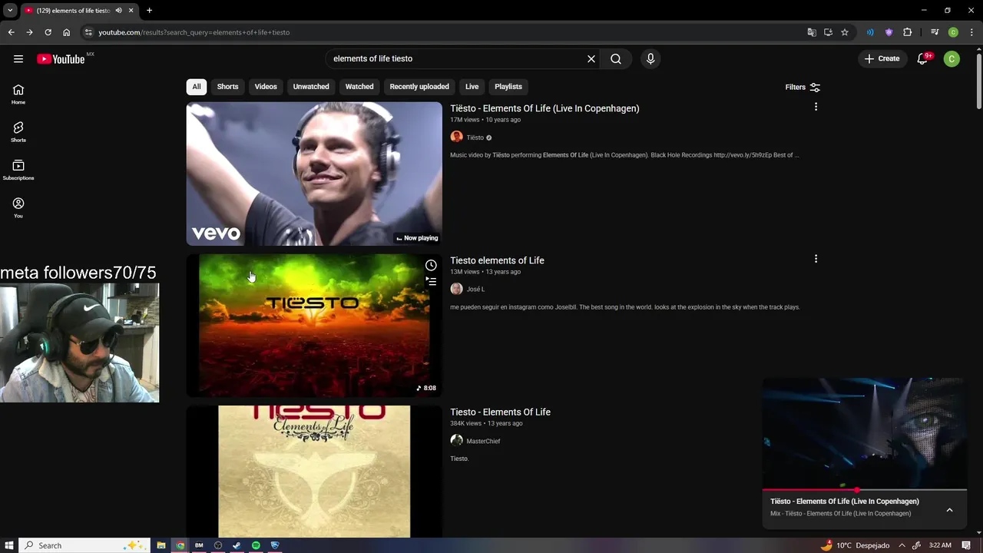The image size is (983, 553).
Task: Select the Recently uploaded filter chip
Action: coord(419,87)
